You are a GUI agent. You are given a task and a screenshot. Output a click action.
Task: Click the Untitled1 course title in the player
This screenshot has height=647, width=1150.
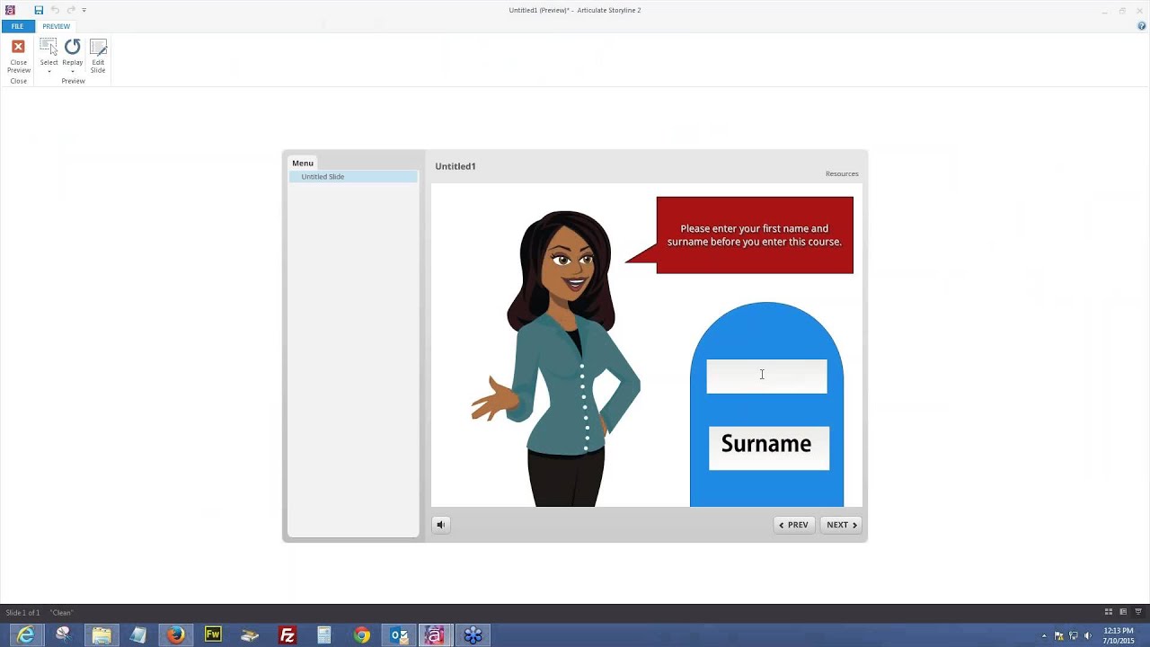[x=456, y=166]
